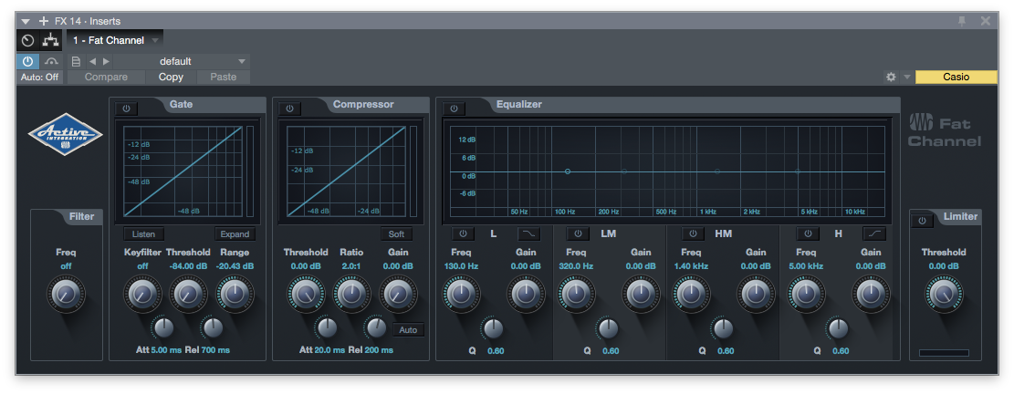Click the routing view icon

click(49, 41)
